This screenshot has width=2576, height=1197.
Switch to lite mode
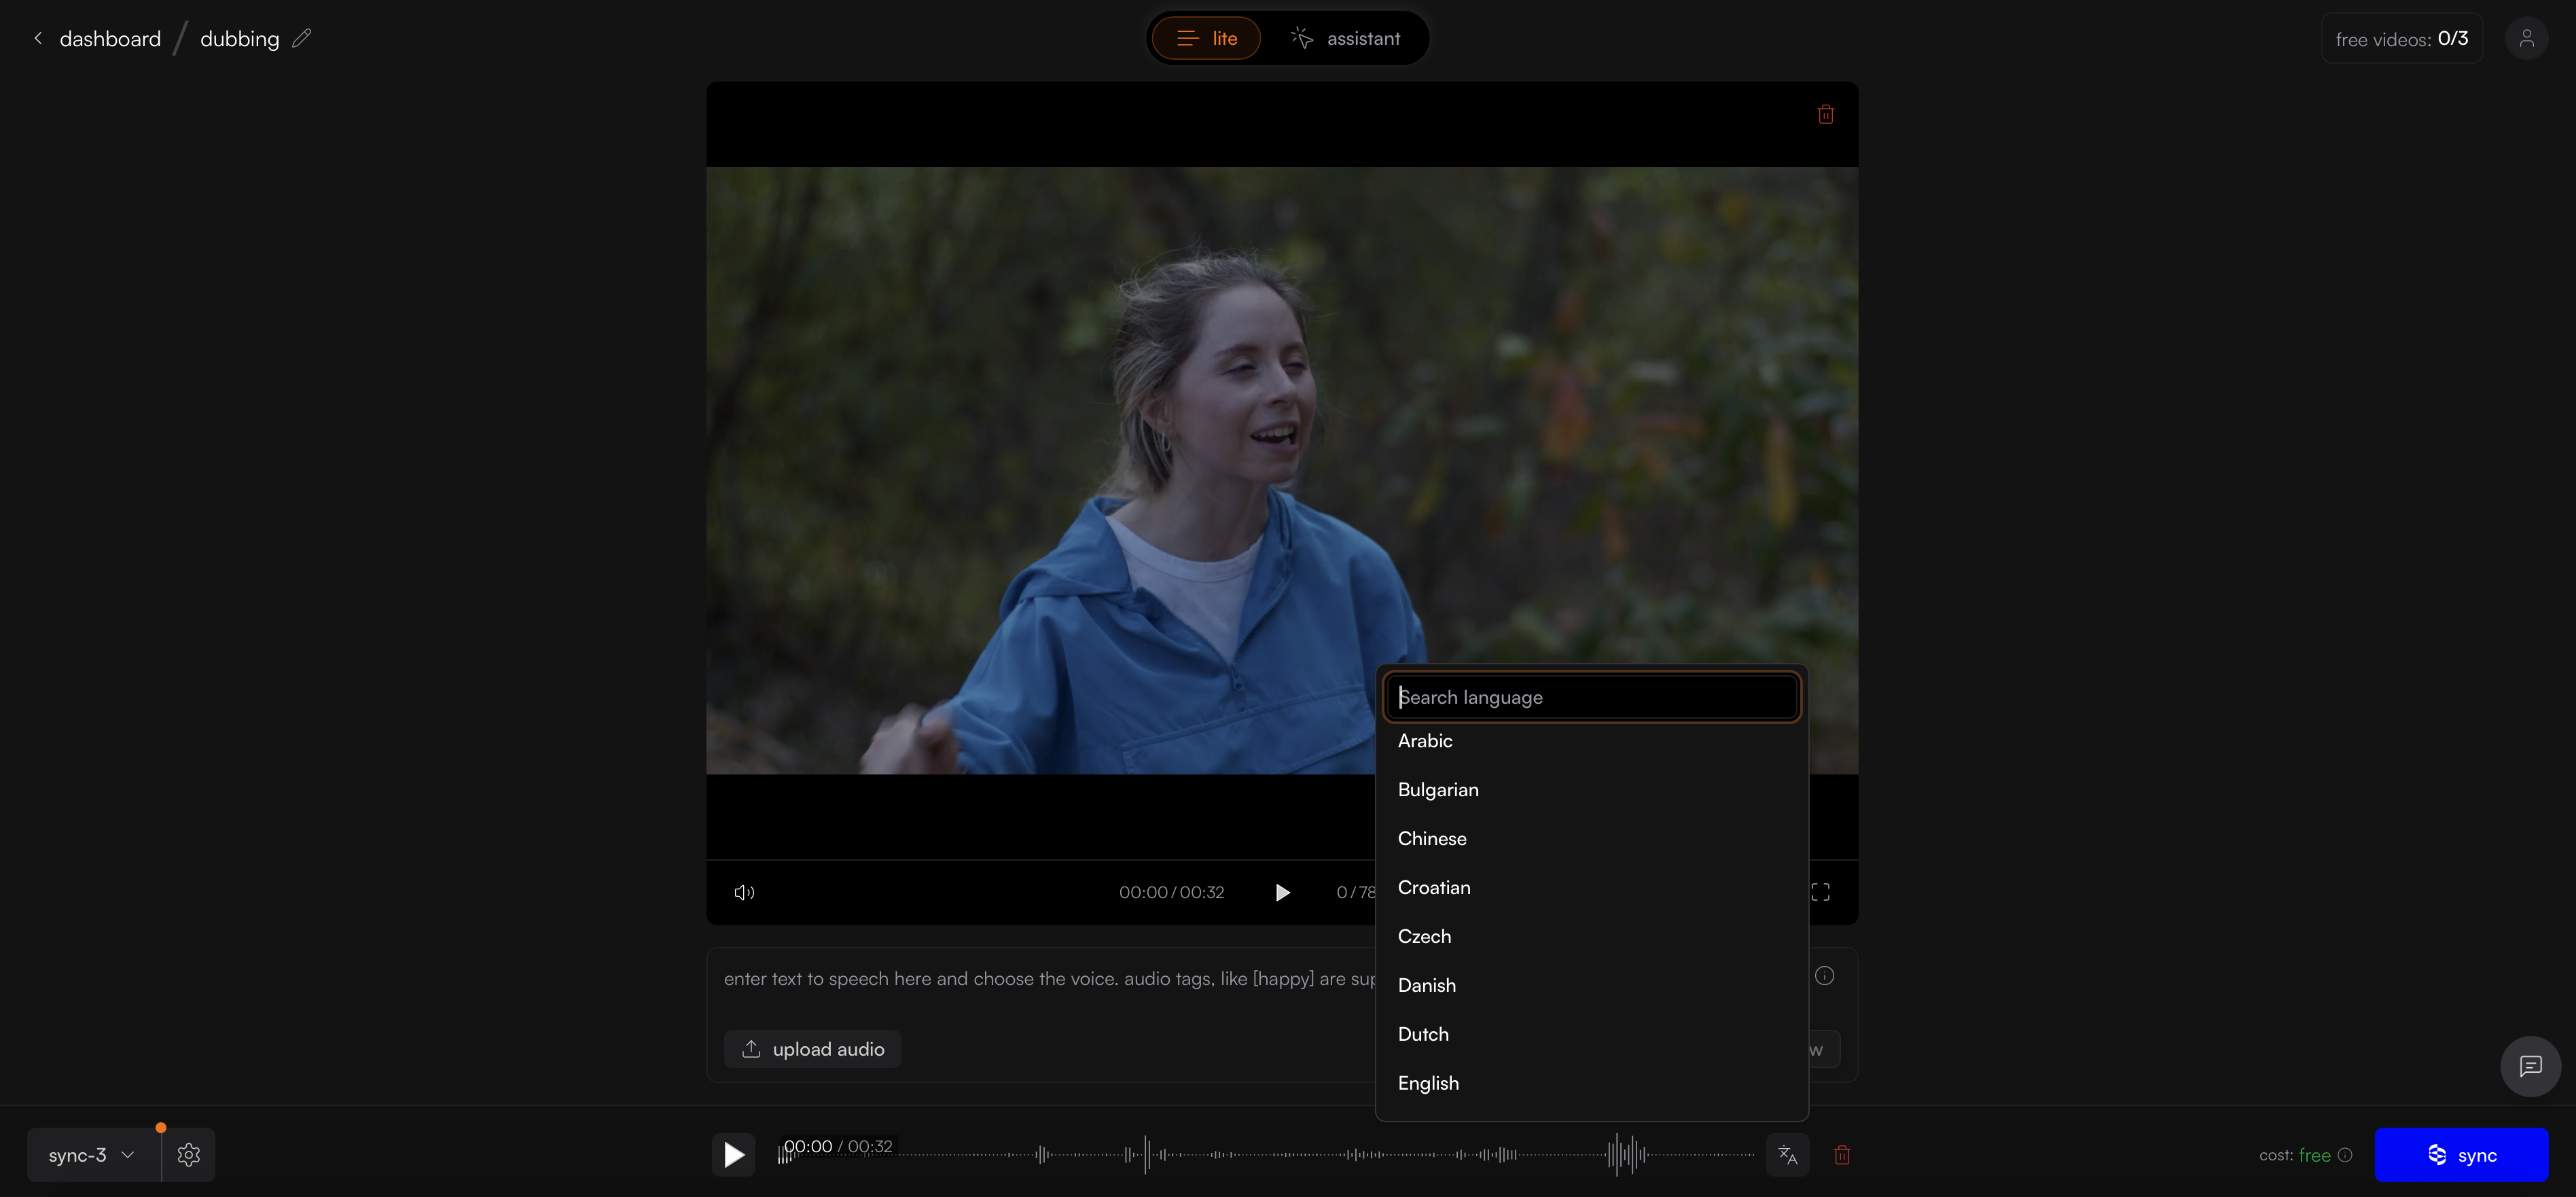click(x=1206, y=38)
